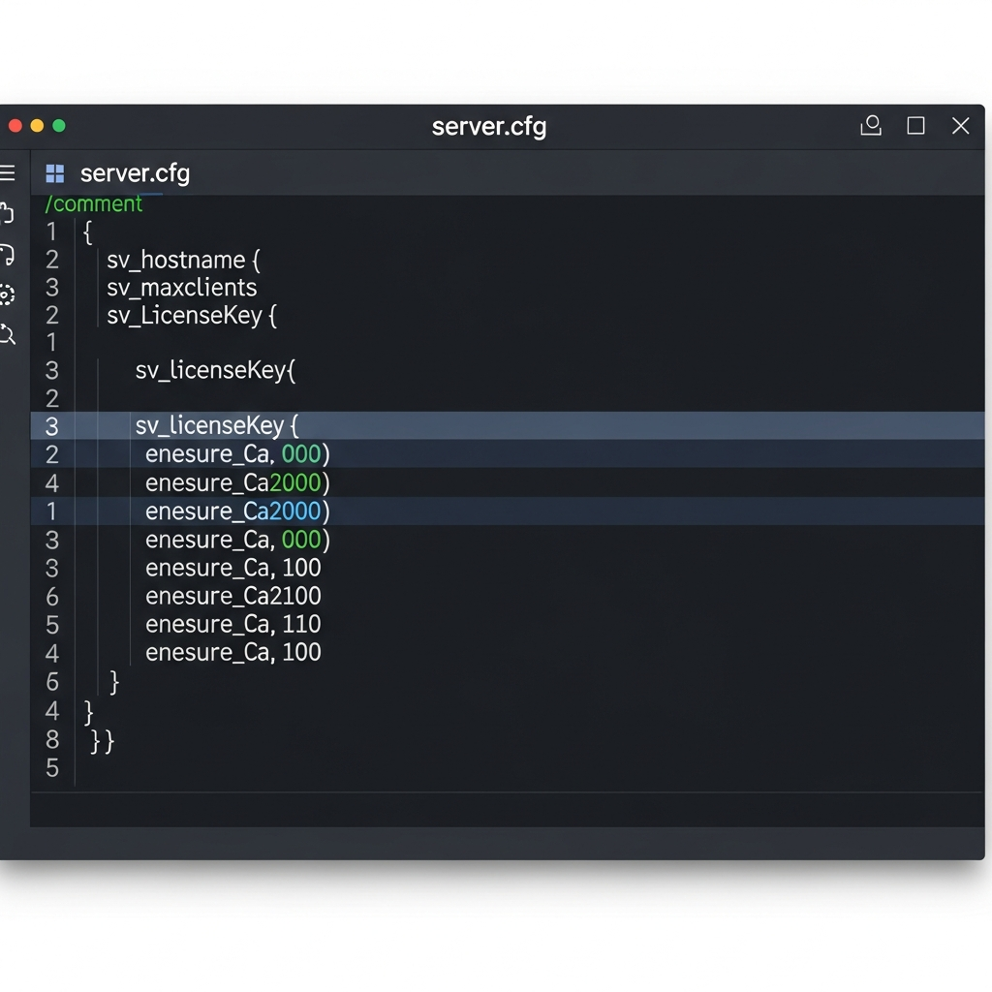Place cursor on the sv_hostname line
992x992 pixels.
click(183, 260)
